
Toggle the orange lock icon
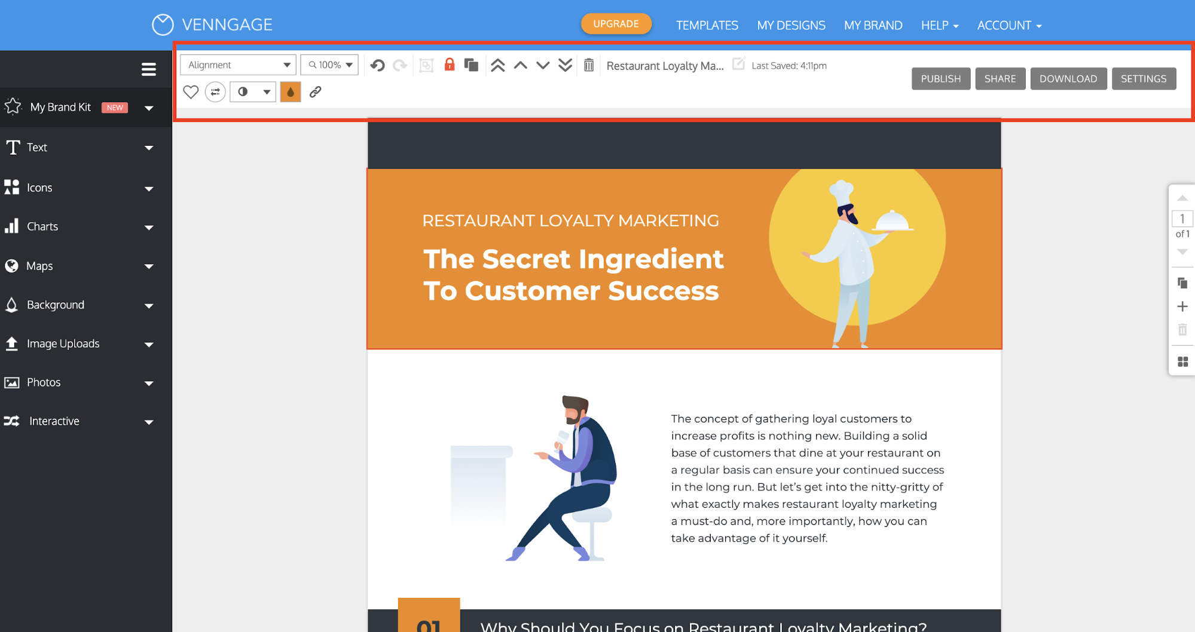tap(450, 65)
